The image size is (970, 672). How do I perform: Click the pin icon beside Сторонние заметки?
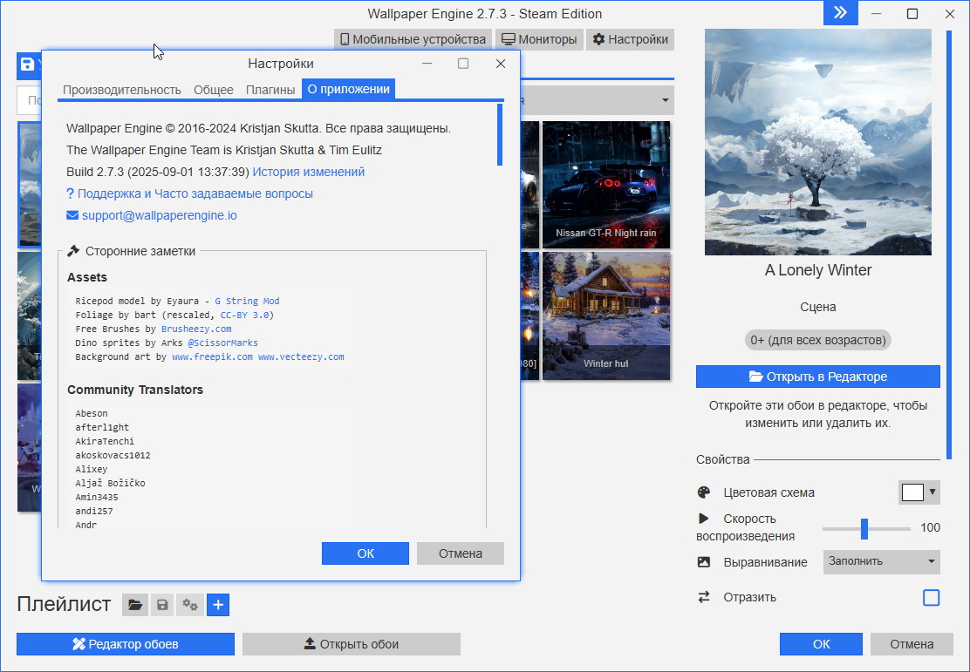point(73,251)
